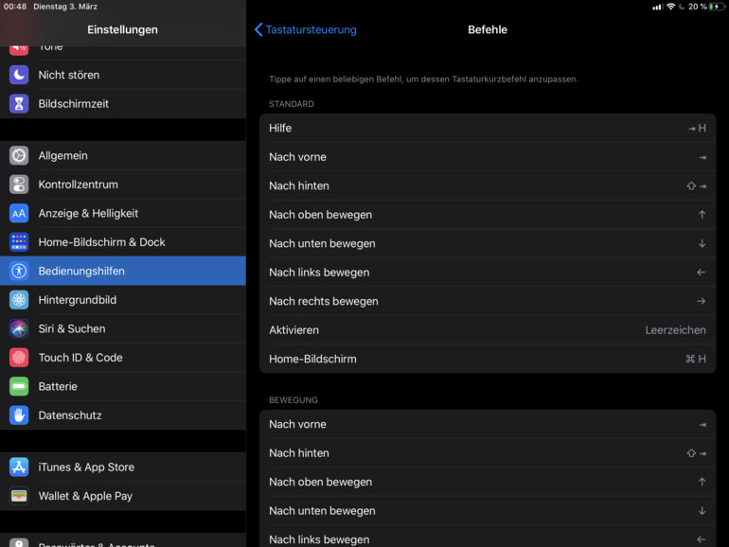Tap the Datenschutz hand icon
This screenshot has height=547, width=729.
tap(19, 415)
